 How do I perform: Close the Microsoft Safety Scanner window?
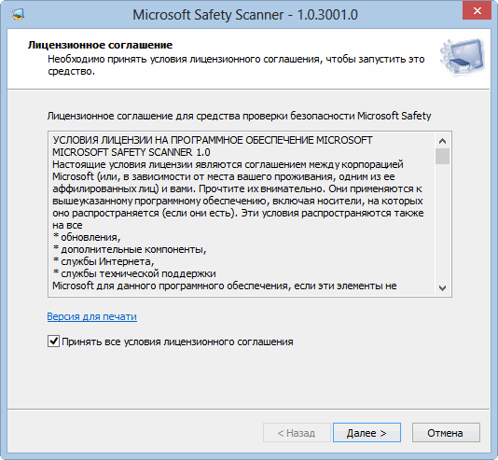click(x=477, y=10)
